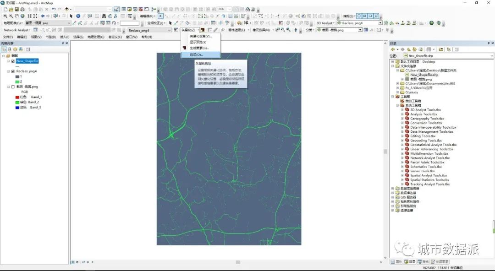The width and height of the screenshot is (495, 271).
Task: Choose the Select Elements arrow tool
Action: pos(71,16)
